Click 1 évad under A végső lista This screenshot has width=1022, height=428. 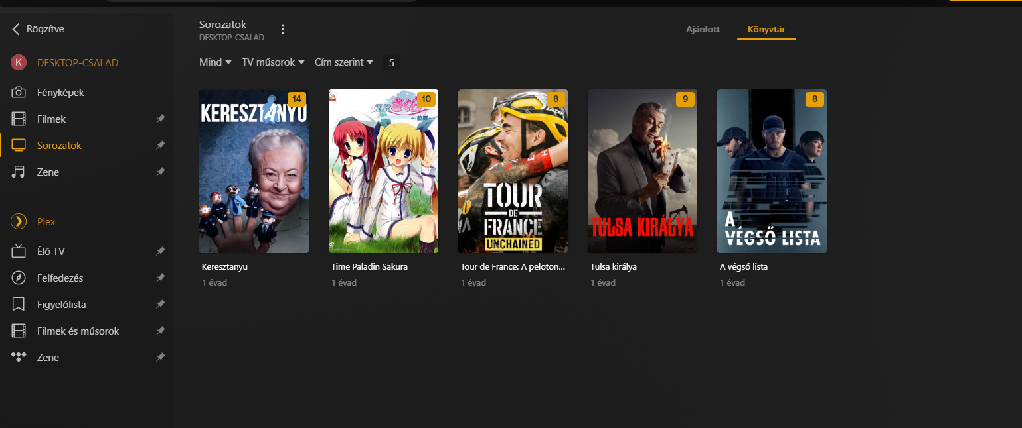[x=732, y=283]
